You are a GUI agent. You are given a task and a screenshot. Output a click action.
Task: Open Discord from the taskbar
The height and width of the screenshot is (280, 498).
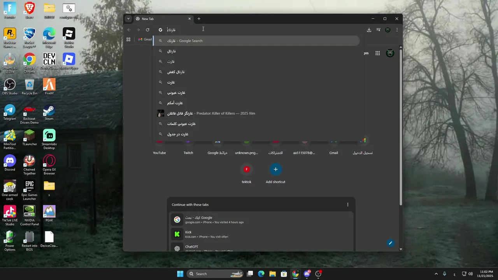pyautogui.click(x=307, y=274)
